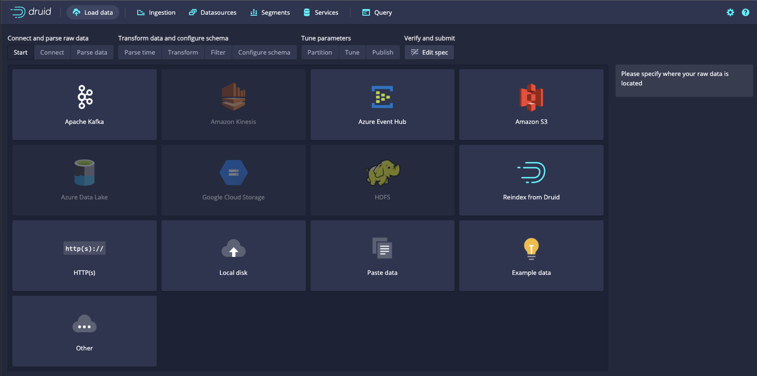Select the HTTP(s) label
The image size is (757, 376).
[85, 273]
